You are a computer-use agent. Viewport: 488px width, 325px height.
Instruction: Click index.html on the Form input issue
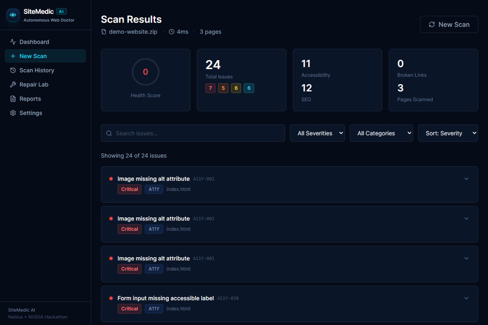click(178, 309)
